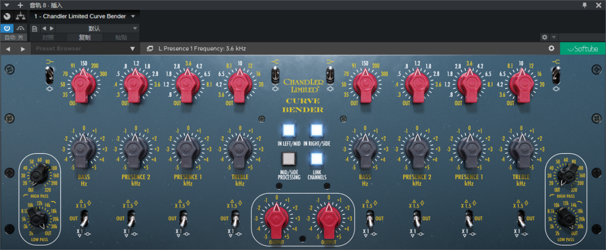Click left Bass gain gray knob
The height and width of the screenshot is (250, 606).
tap(84, 151)
